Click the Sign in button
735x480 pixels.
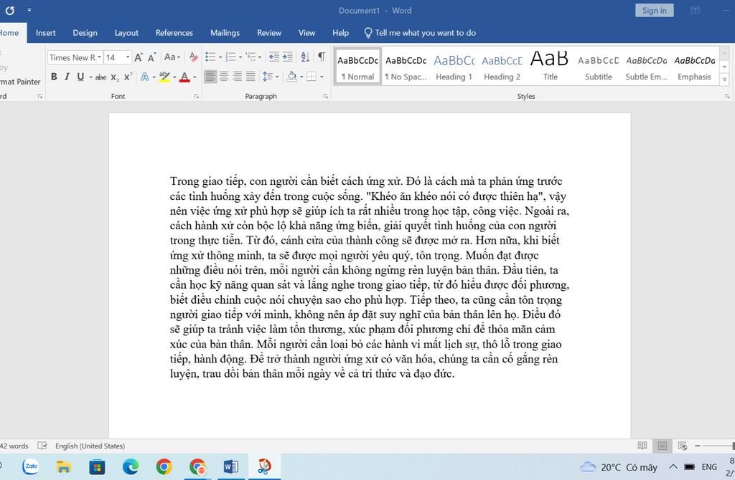(655, 10)
